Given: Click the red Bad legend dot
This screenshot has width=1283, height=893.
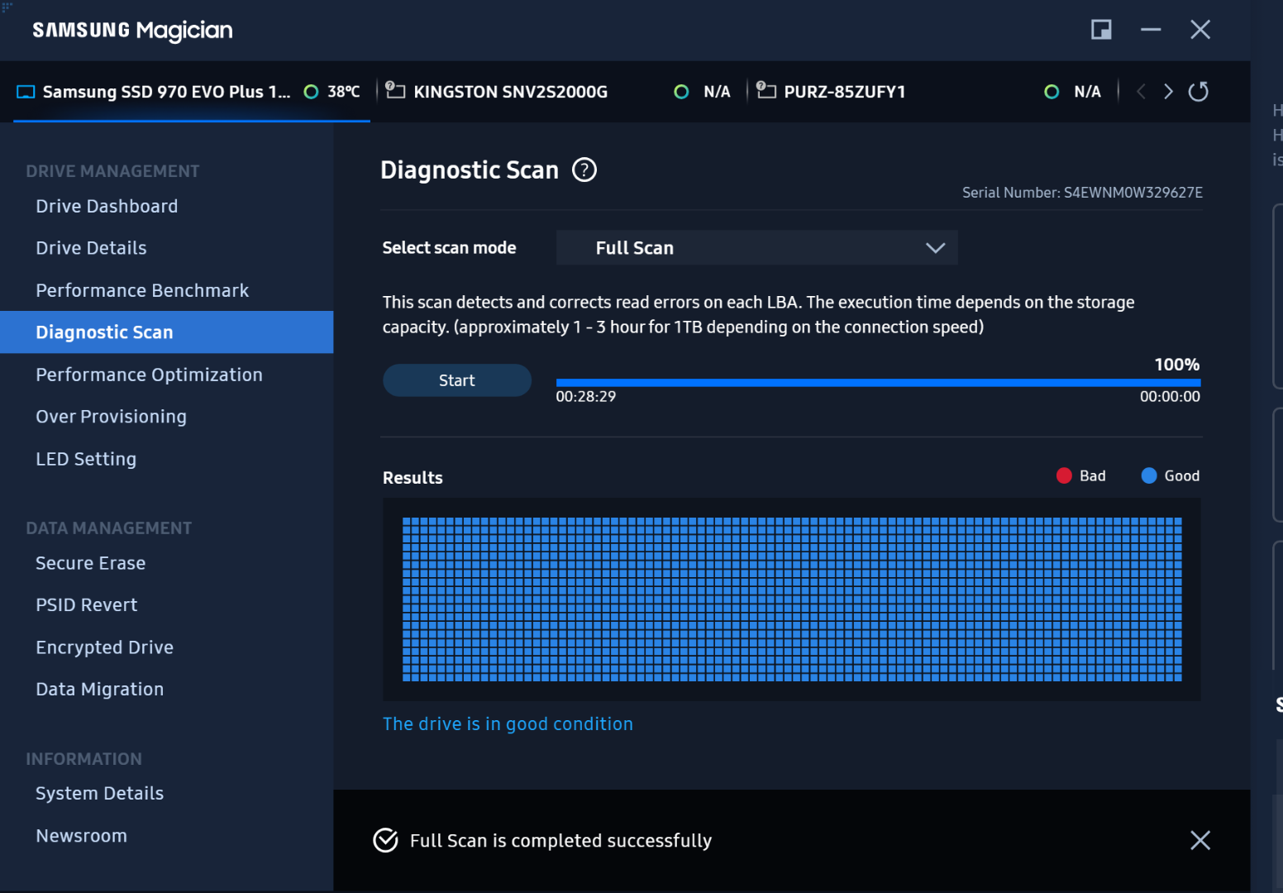Looking at the screenshot, I should pos(1064,475).
